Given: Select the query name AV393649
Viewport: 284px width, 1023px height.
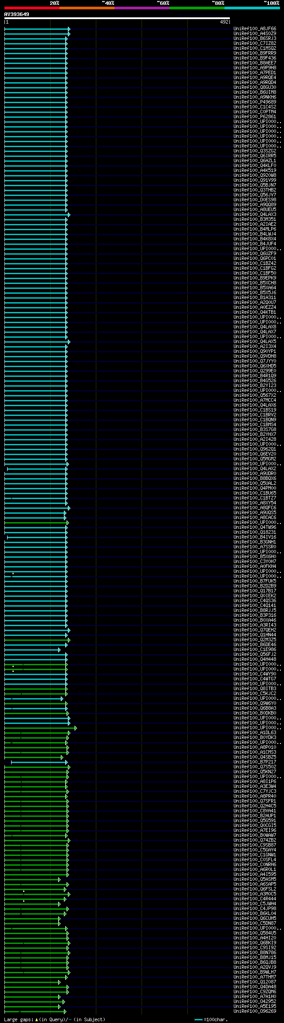Looking at the screenshot, I should [17, 14].
